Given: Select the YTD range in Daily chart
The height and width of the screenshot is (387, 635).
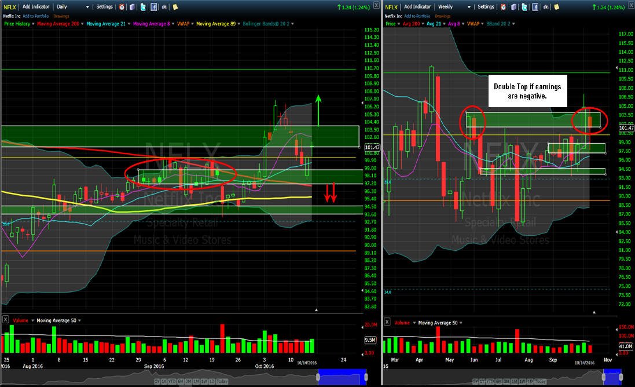Looking at the screenshot, I should pos(172,382).
